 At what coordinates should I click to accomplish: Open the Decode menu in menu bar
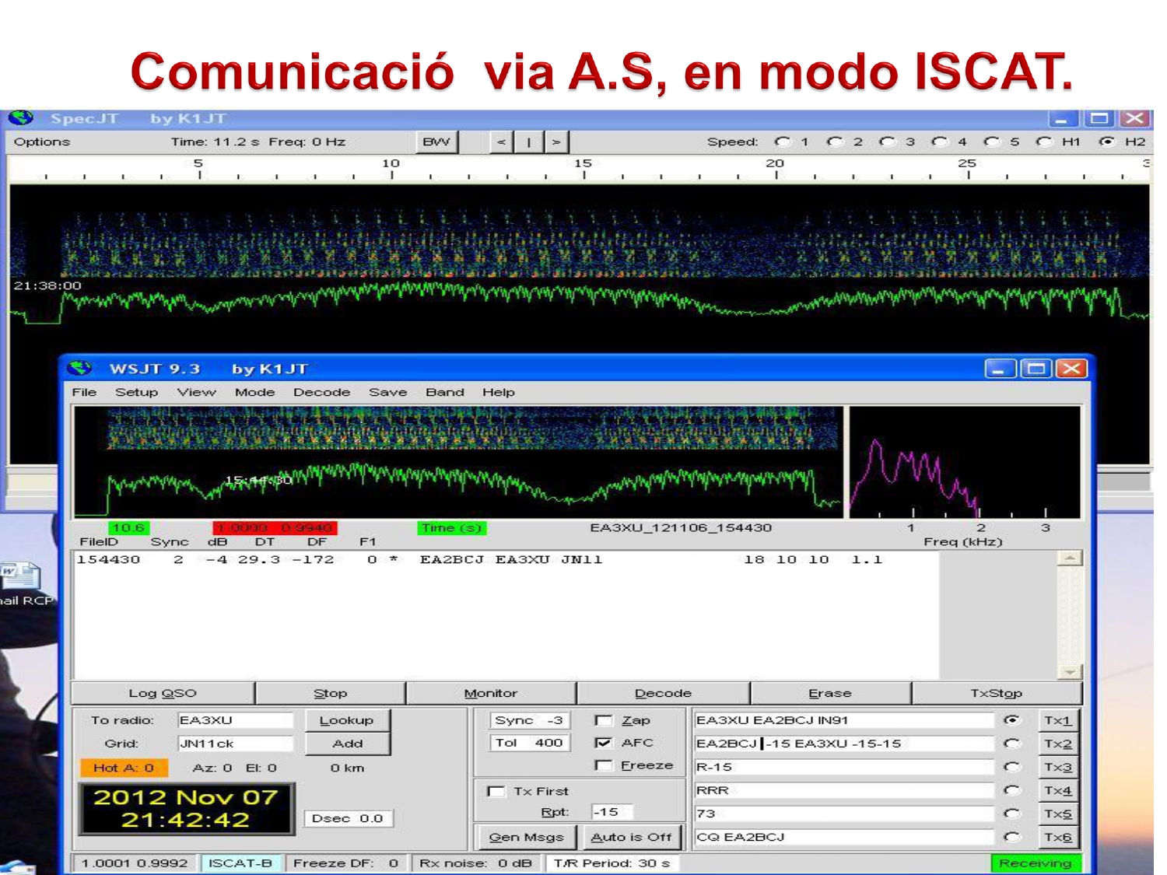321,392
